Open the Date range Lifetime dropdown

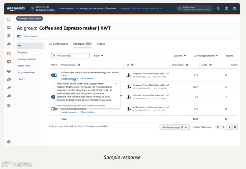coord(206,56)
